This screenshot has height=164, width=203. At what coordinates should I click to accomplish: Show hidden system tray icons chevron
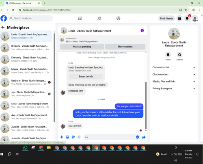tap(172, 154)
